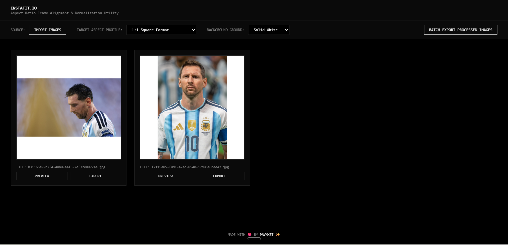Viewport: 508px width, 245px height.
Task: Open the PAVNXET footer link
Action: pyautogui.click(x=266, y=234)
